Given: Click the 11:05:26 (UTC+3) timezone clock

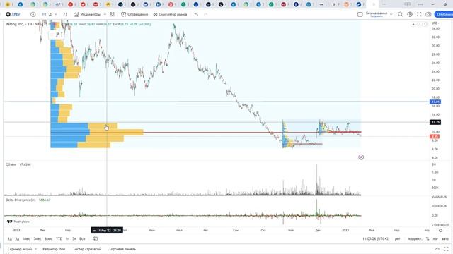Looking at the screenshot, I should click(x=376, y=238).
